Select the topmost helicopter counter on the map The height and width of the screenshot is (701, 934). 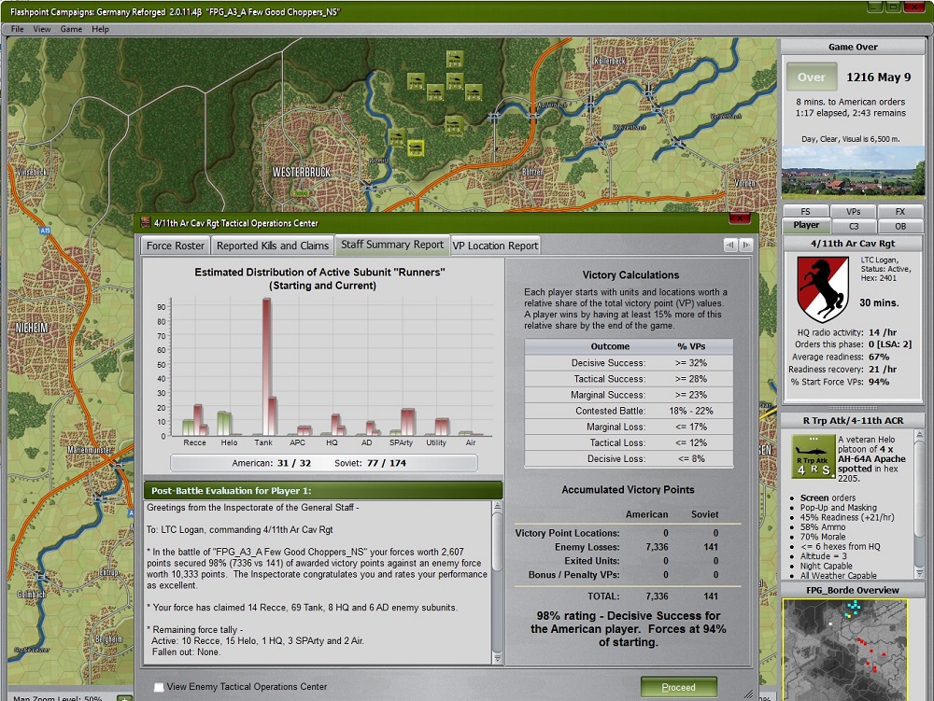pos(455,59)
